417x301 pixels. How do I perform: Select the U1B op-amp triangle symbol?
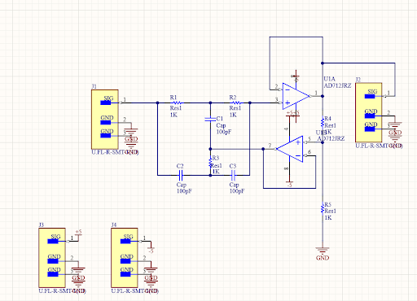289,149
